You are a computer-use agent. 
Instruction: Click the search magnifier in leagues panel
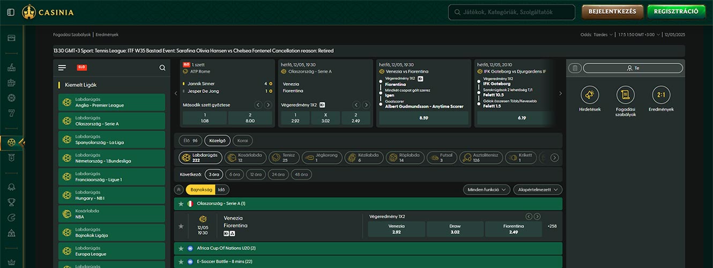point(162,68)
